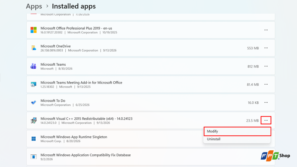Click the OneDrive cloud icon
Viewport: 297px width, 167px height.
[x=33, y=48]
